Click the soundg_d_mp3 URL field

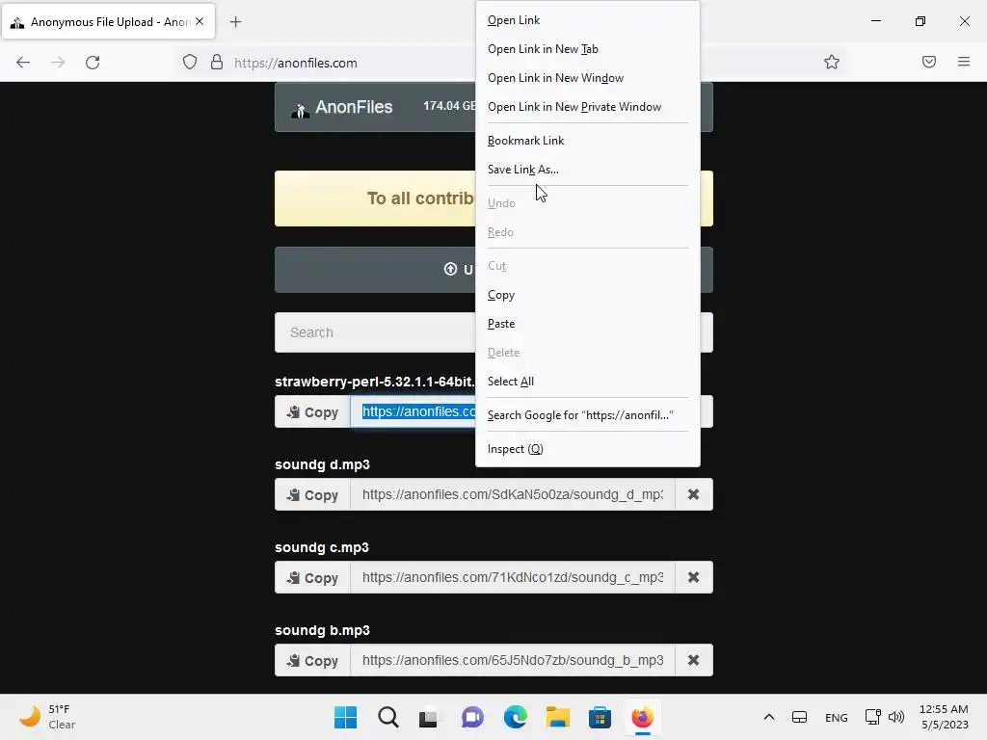[513, 494]
